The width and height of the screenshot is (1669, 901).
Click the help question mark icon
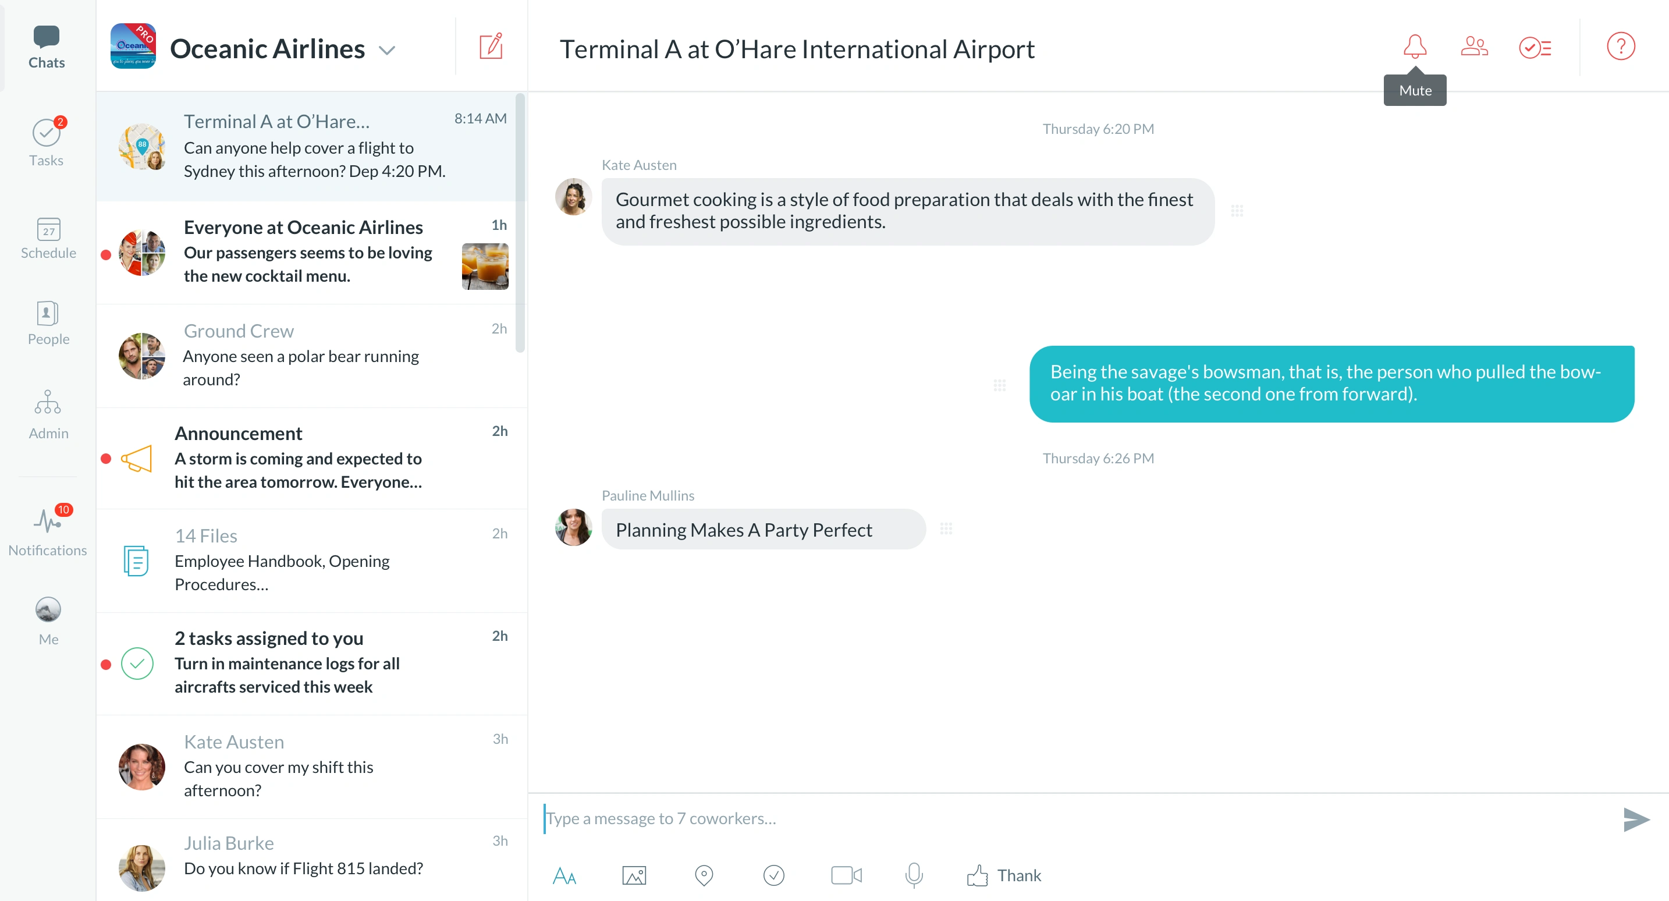click(x=1620, y=47)
